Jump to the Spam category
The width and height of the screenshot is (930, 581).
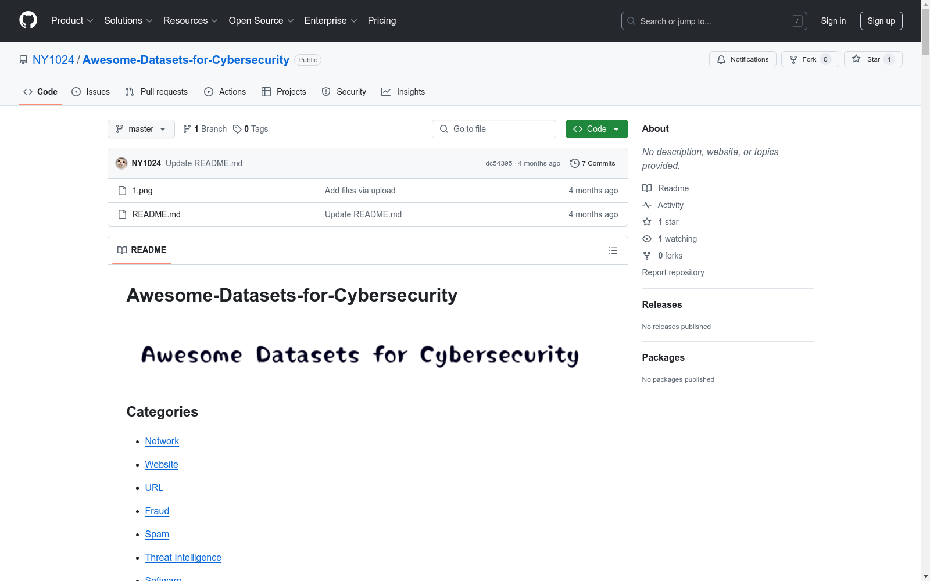[157, 535]
